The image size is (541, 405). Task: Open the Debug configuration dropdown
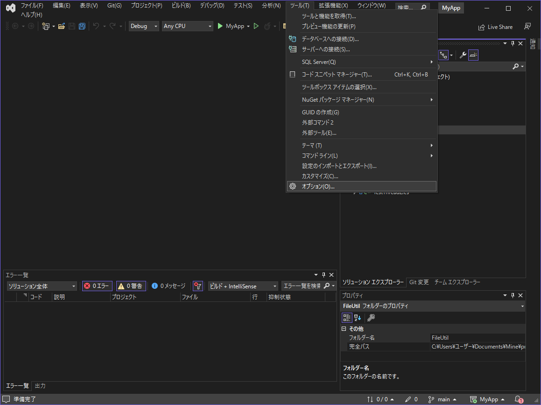point(143,26)
